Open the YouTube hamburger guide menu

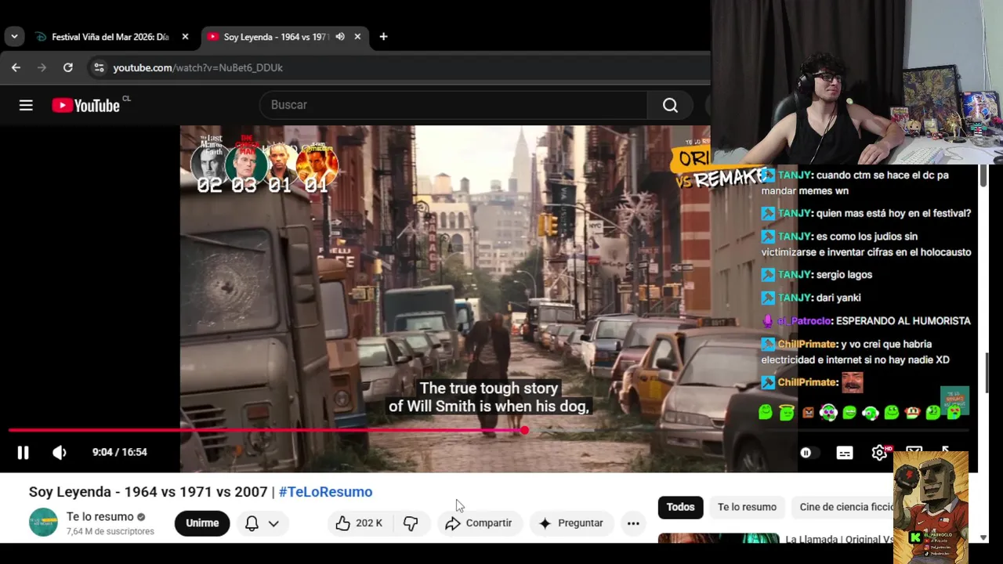[26, 105]
